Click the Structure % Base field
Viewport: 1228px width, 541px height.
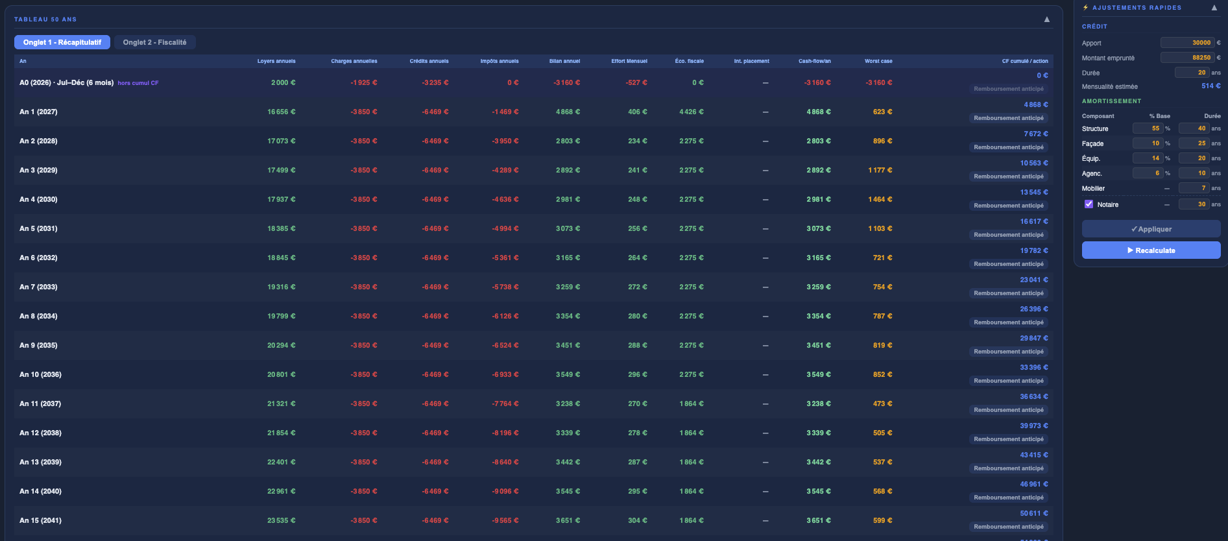point(1148,128)
